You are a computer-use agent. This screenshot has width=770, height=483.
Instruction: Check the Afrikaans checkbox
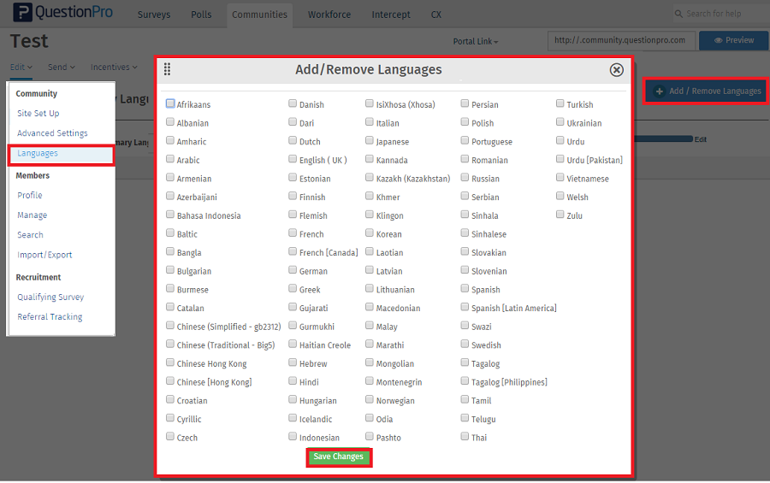[x=170, y=103]
